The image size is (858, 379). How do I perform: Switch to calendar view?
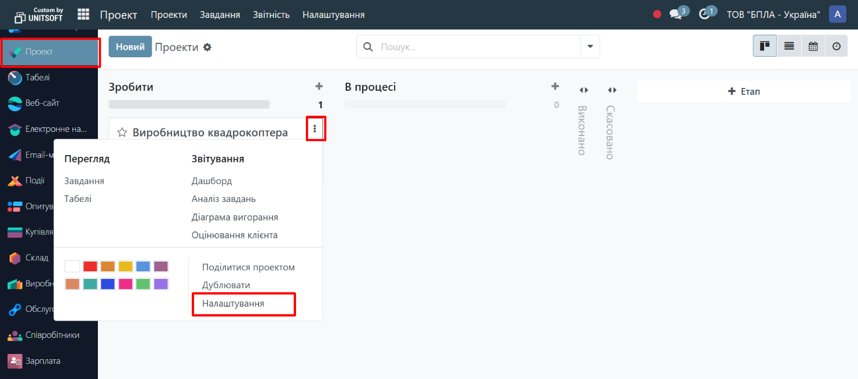click(813, 46)
